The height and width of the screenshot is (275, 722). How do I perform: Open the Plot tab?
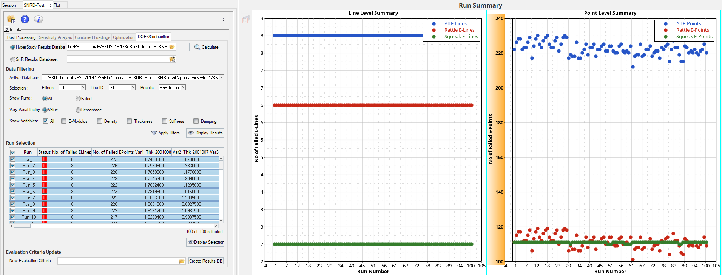tap(57, 5)
